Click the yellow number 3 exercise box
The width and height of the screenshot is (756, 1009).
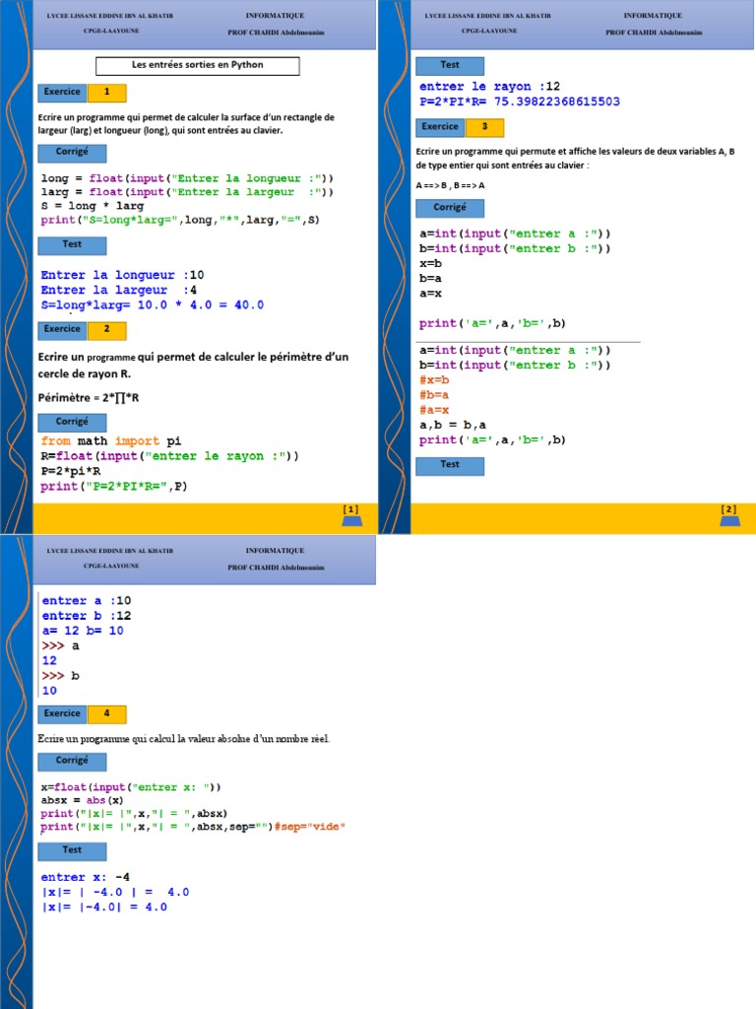pyautogui.click(x=484, y=127)
